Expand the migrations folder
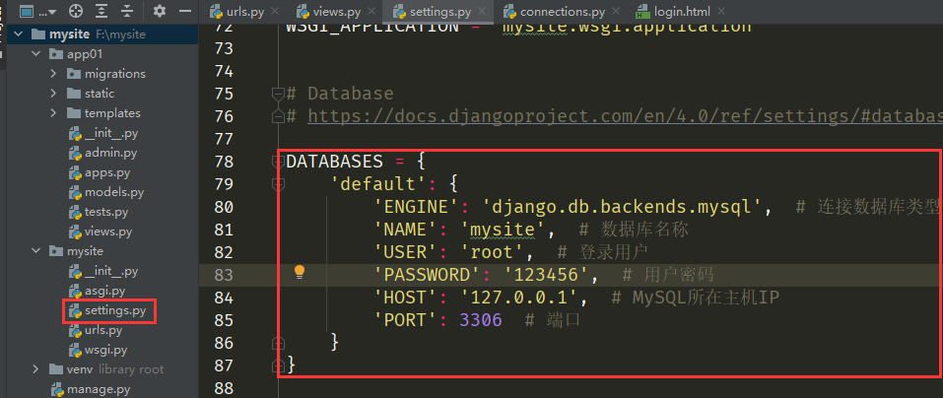 click(55, 74)
